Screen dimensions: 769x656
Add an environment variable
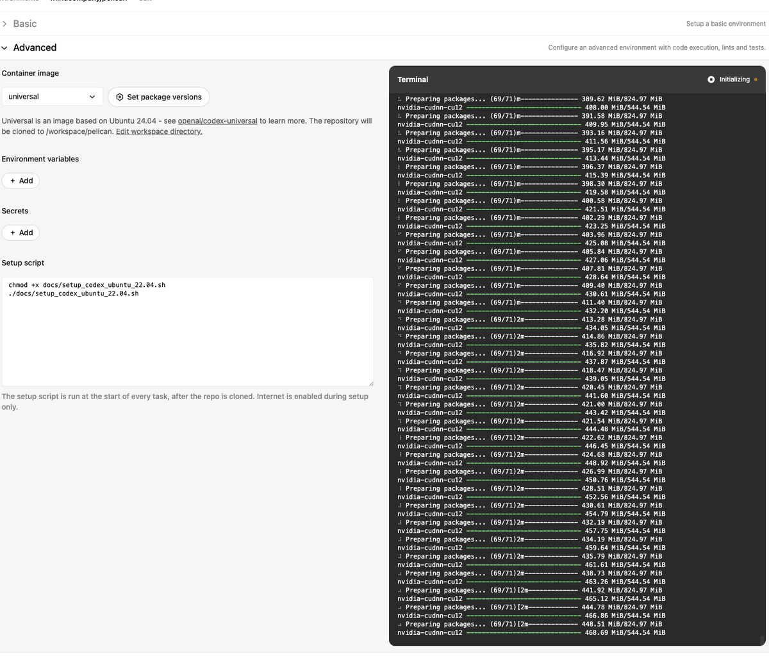[21, 181]
